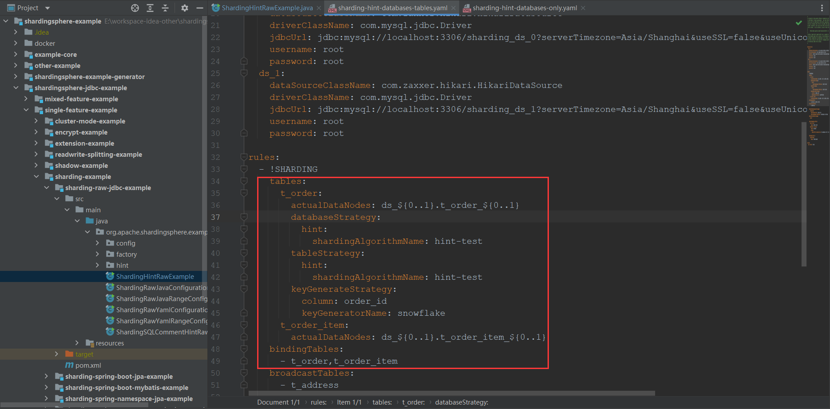Collapse the rules block via gutter fold arrow
Screen dimensions: 830x409
(x=243, y=157)
